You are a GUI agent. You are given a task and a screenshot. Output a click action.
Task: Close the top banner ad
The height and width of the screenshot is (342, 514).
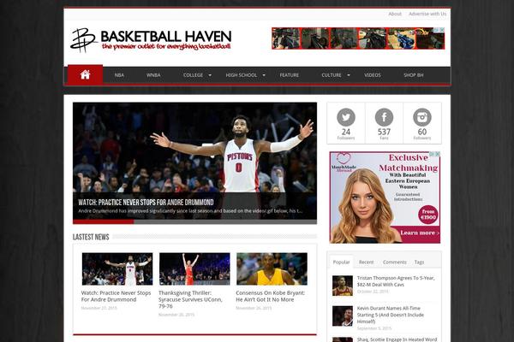[442, 30]
